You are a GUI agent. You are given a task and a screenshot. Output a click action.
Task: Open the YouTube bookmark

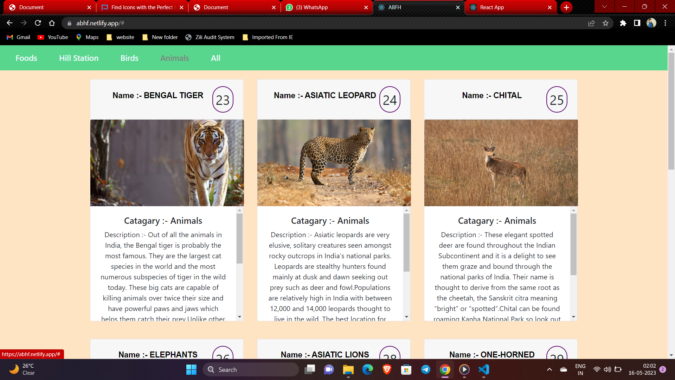53,37
